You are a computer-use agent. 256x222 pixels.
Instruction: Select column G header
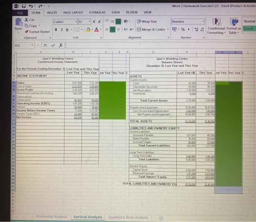pyautogui.click(x=153, y=52)
